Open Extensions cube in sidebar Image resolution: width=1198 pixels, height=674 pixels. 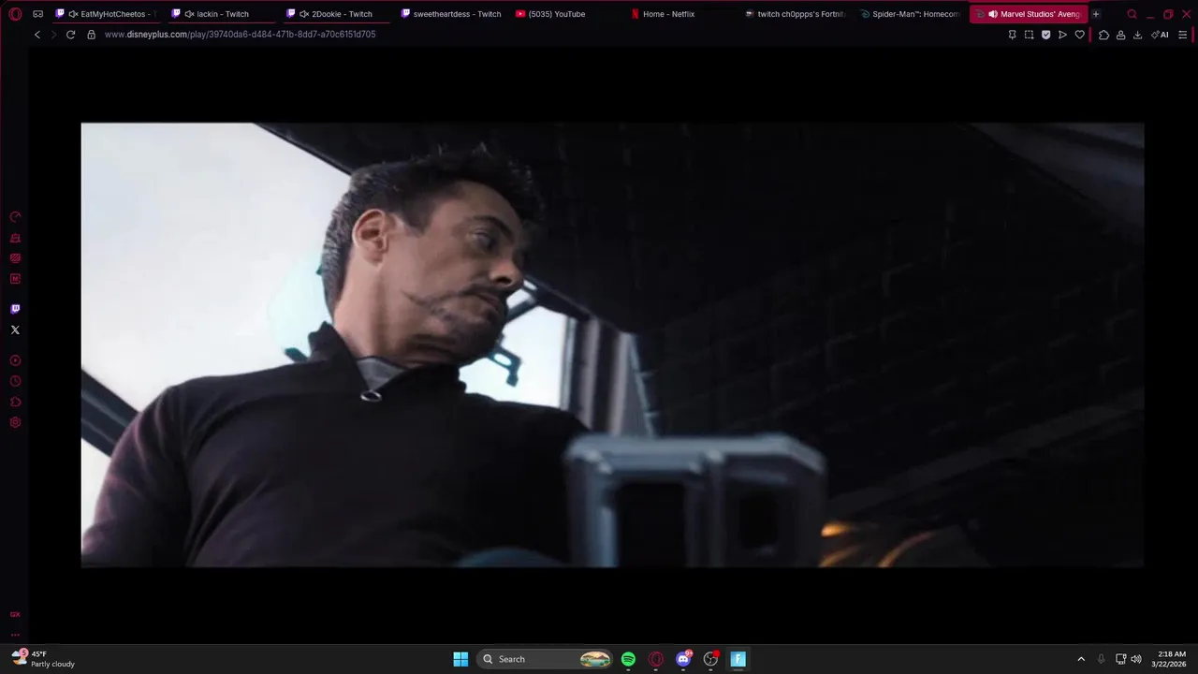pyautogui.click(x=15, y=402)
